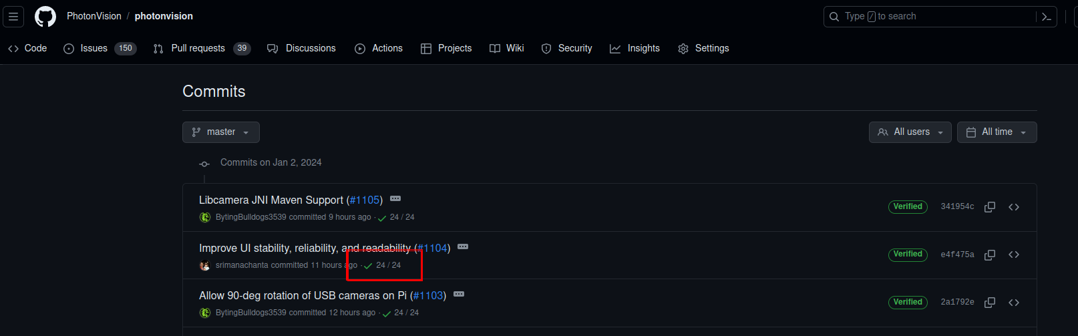The width and height of the screenshot is (1078, 336).
Task: Expand description of Improve UI stability commit
Action: coord(463,247)
